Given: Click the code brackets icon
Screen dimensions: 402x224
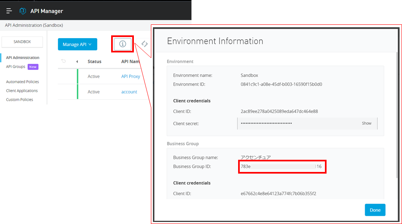Looking at the screenshot, I should coord(144,44).
